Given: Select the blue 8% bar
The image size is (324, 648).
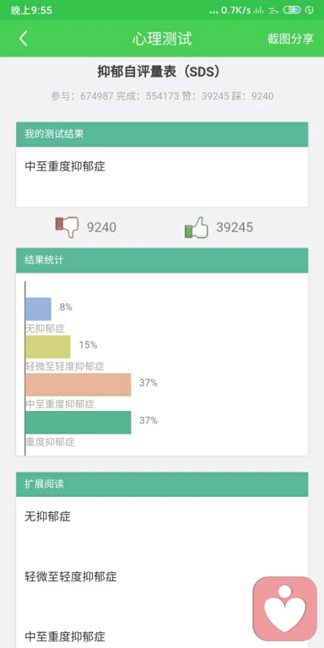Looking at the screenshot, I should [38, 308].
